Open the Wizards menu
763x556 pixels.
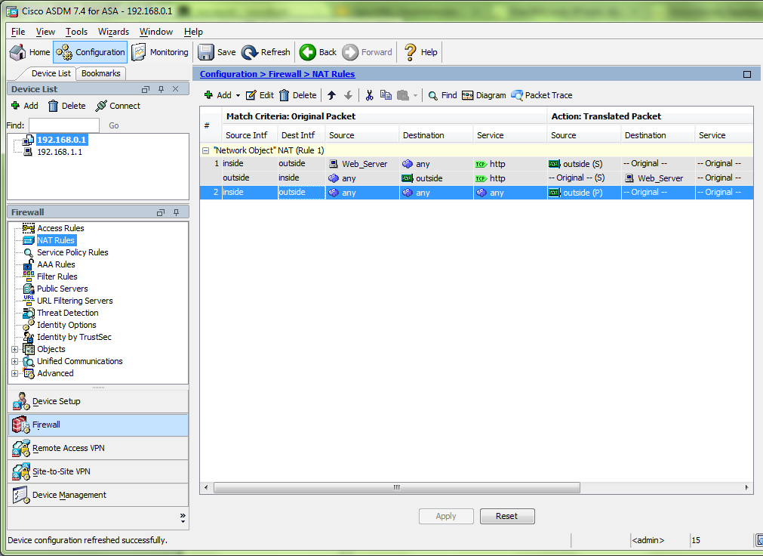(x=113, y=32)
